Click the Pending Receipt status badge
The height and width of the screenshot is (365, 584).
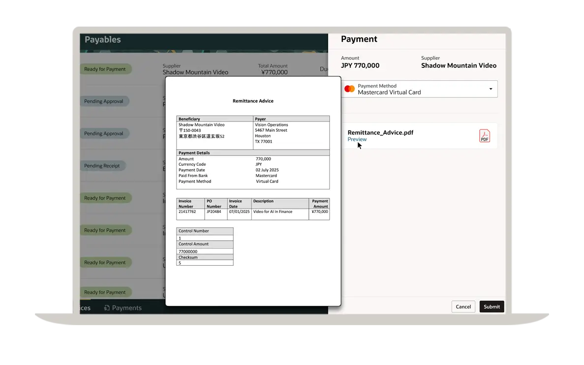[x=102, y=166]
